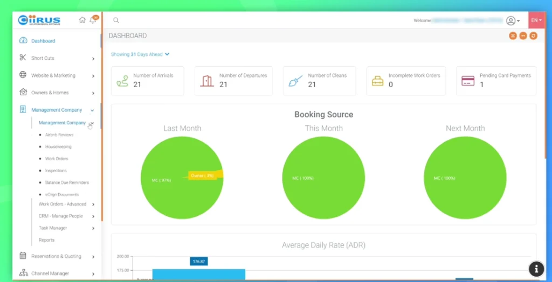Click the Pending Card Payments card
This screenshot has height=282, width=552.
(496, 81)
